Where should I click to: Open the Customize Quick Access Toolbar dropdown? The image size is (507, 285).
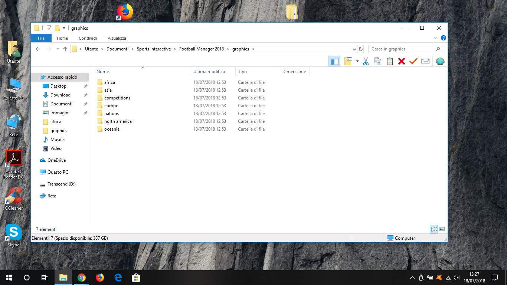tap(64, 29)
